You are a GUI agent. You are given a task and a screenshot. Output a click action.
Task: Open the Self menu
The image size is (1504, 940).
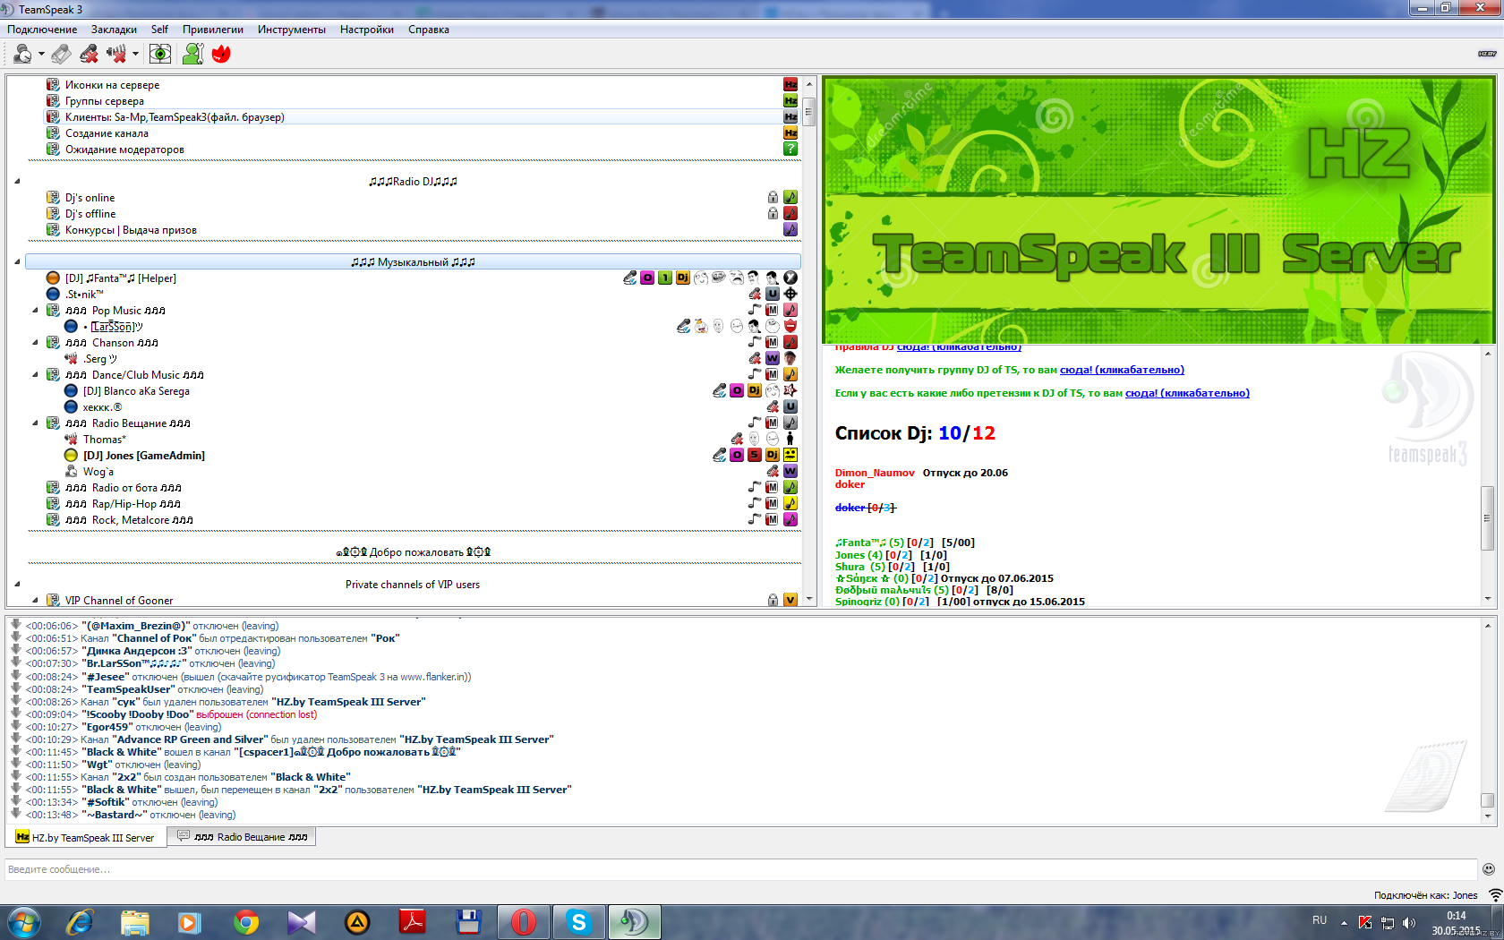159,30
